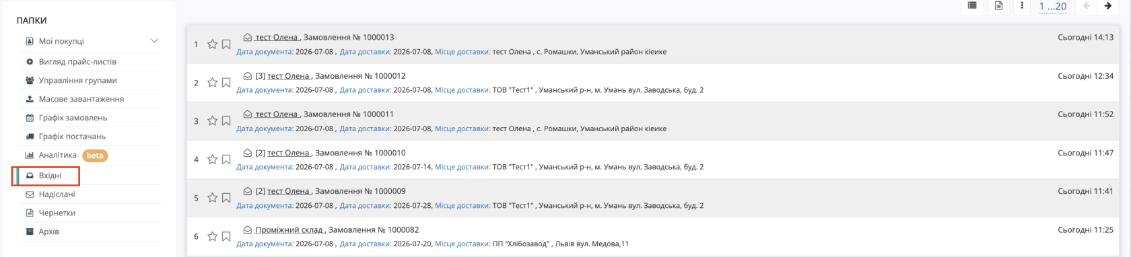
Task: Click timestamp Сьогодні 14:13
Action: pos(1085,38)
